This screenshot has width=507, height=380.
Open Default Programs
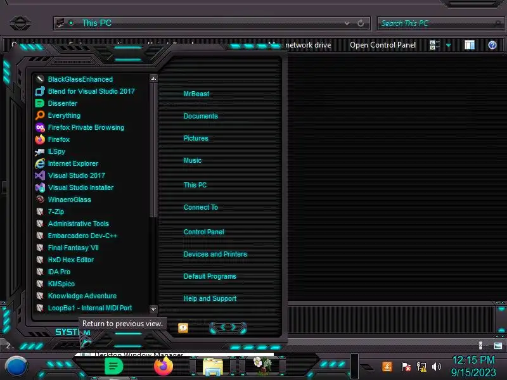point(210,277)
